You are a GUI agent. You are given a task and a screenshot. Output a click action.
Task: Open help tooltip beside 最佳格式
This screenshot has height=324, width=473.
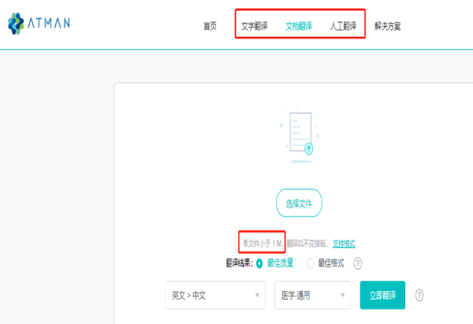[358, 263]
